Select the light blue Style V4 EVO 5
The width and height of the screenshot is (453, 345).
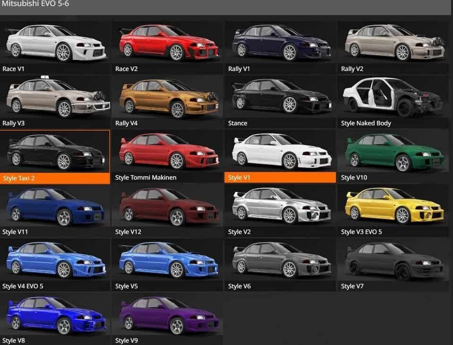(55, 261)
